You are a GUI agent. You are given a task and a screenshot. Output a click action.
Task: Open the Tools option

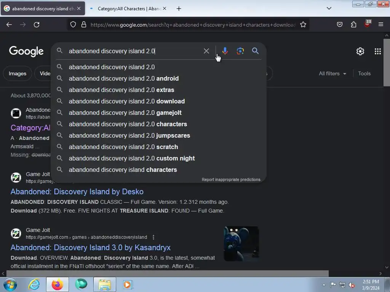point(364,73)
